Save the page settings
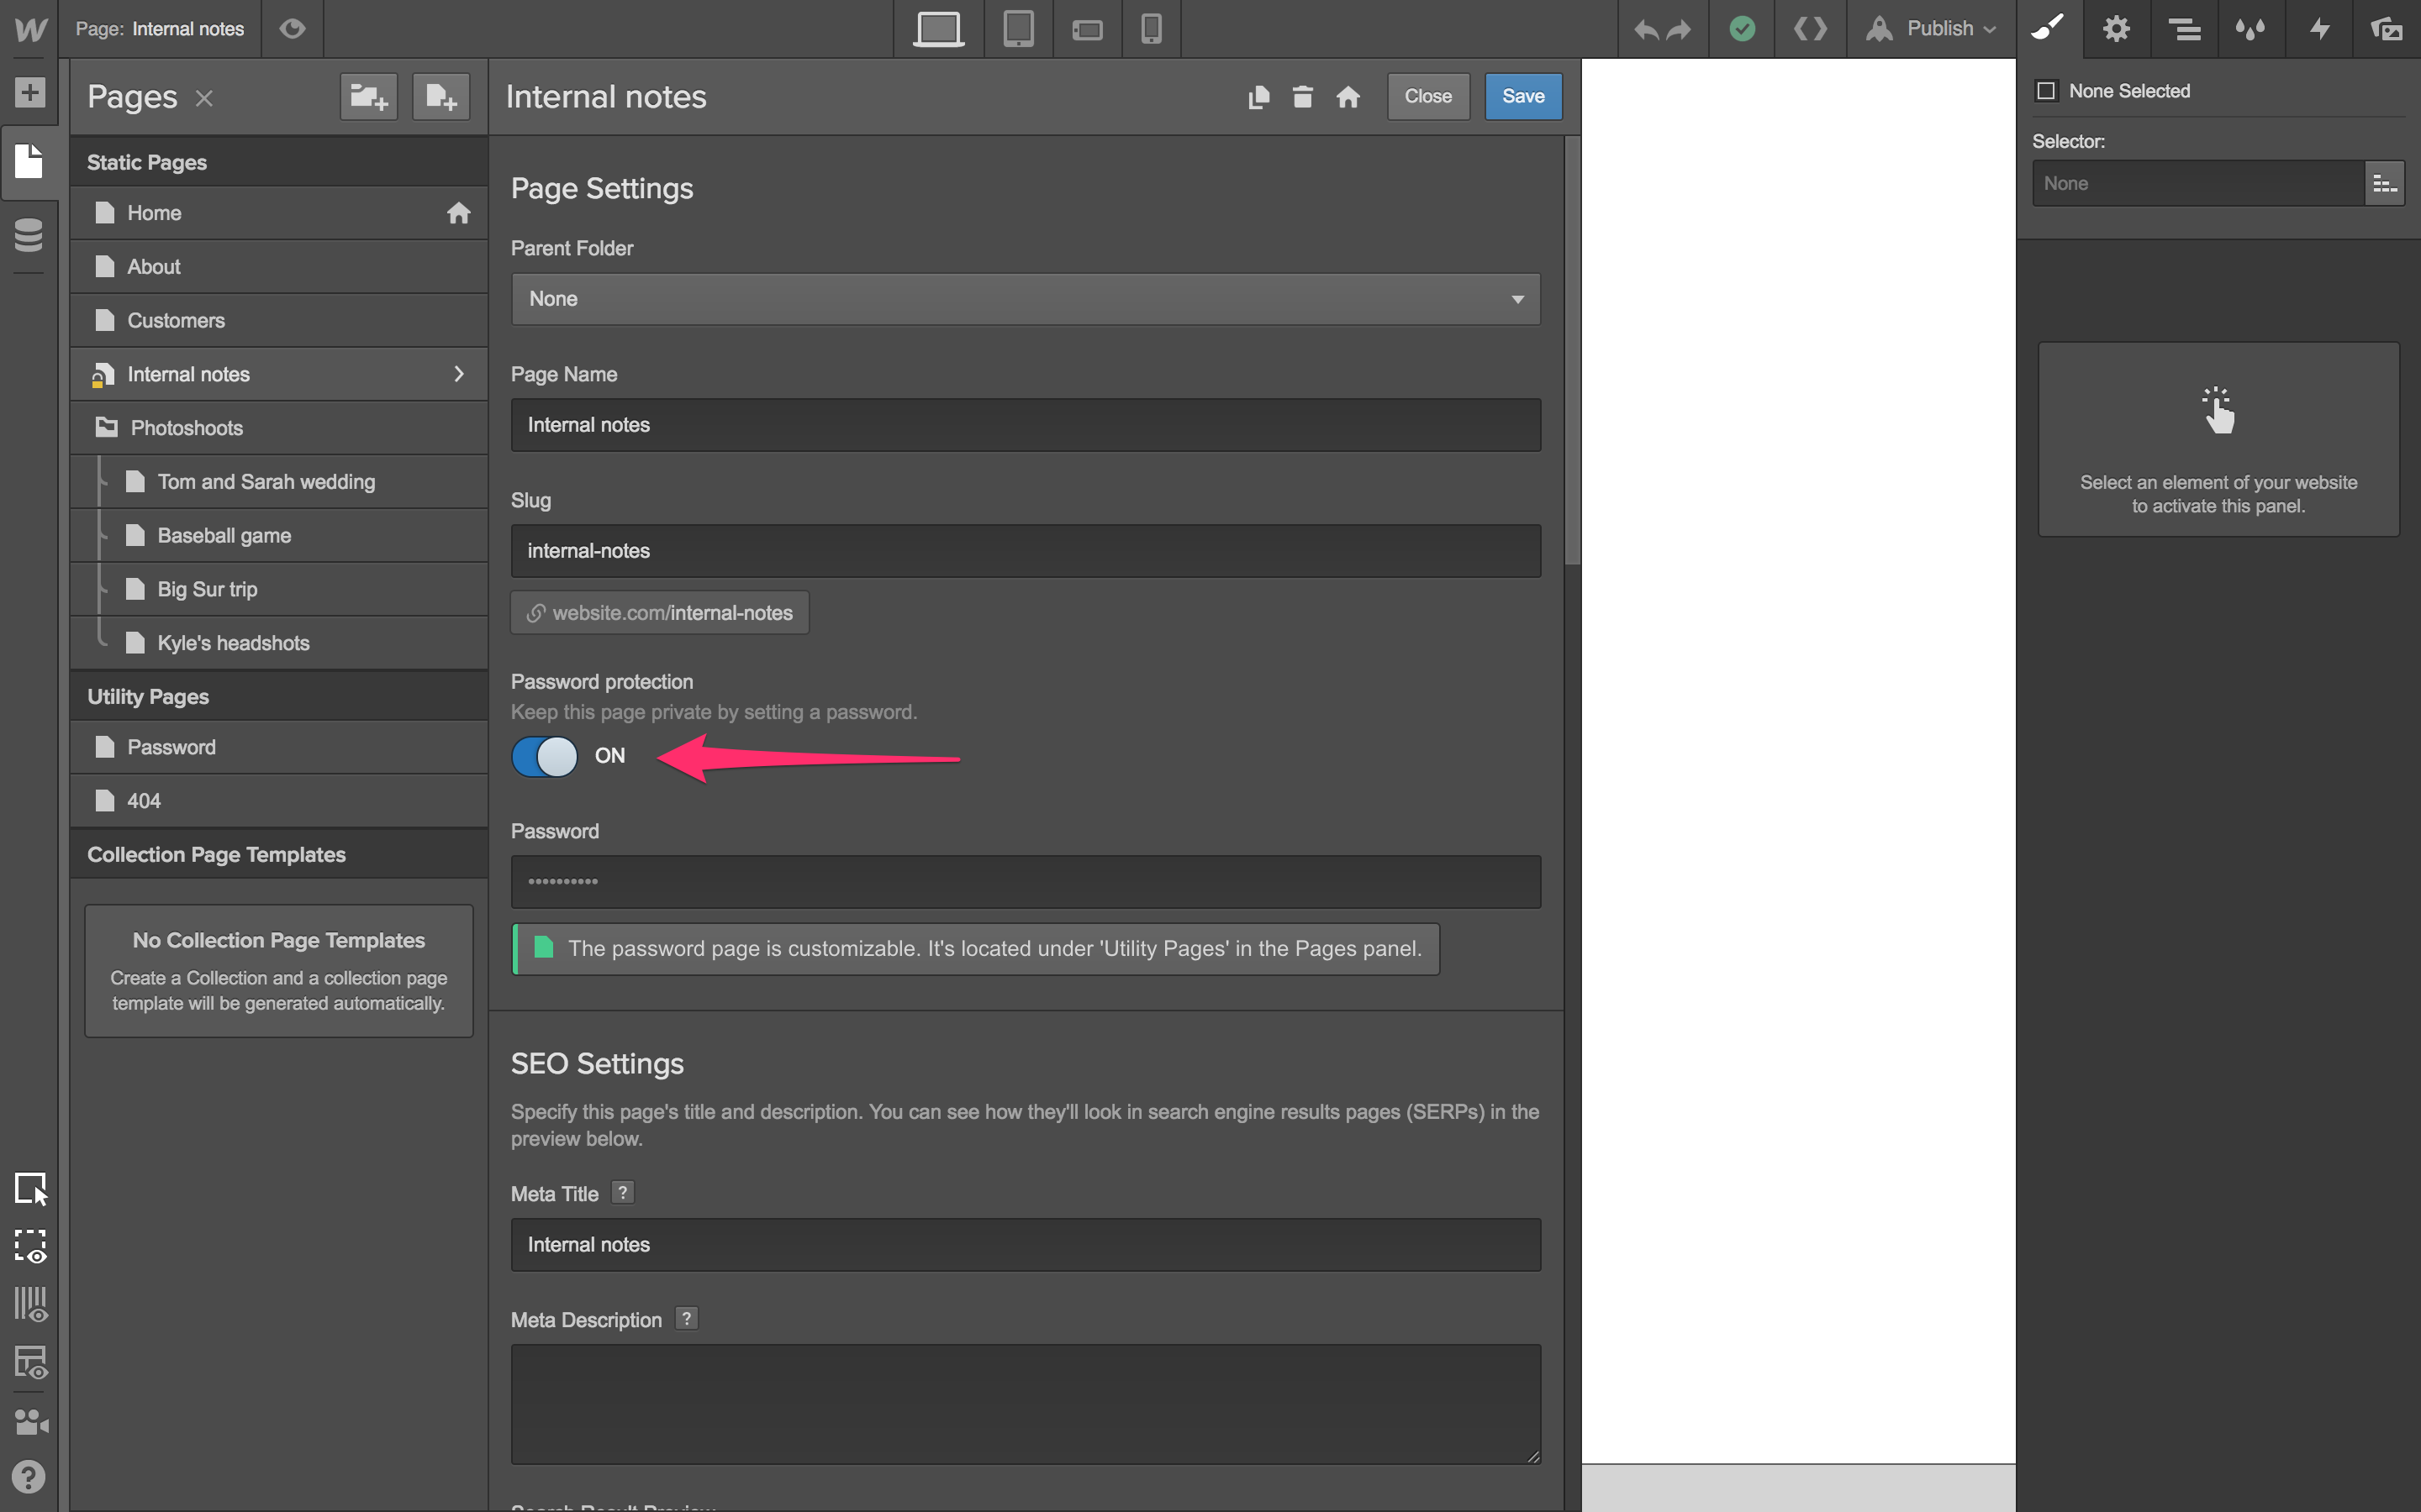Viewport: 2421px width, 1512px height. [1522, 97]
